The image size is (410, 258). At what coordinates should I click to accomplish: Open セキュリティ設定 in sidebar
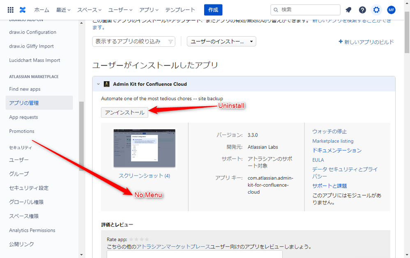click(29, 188)
